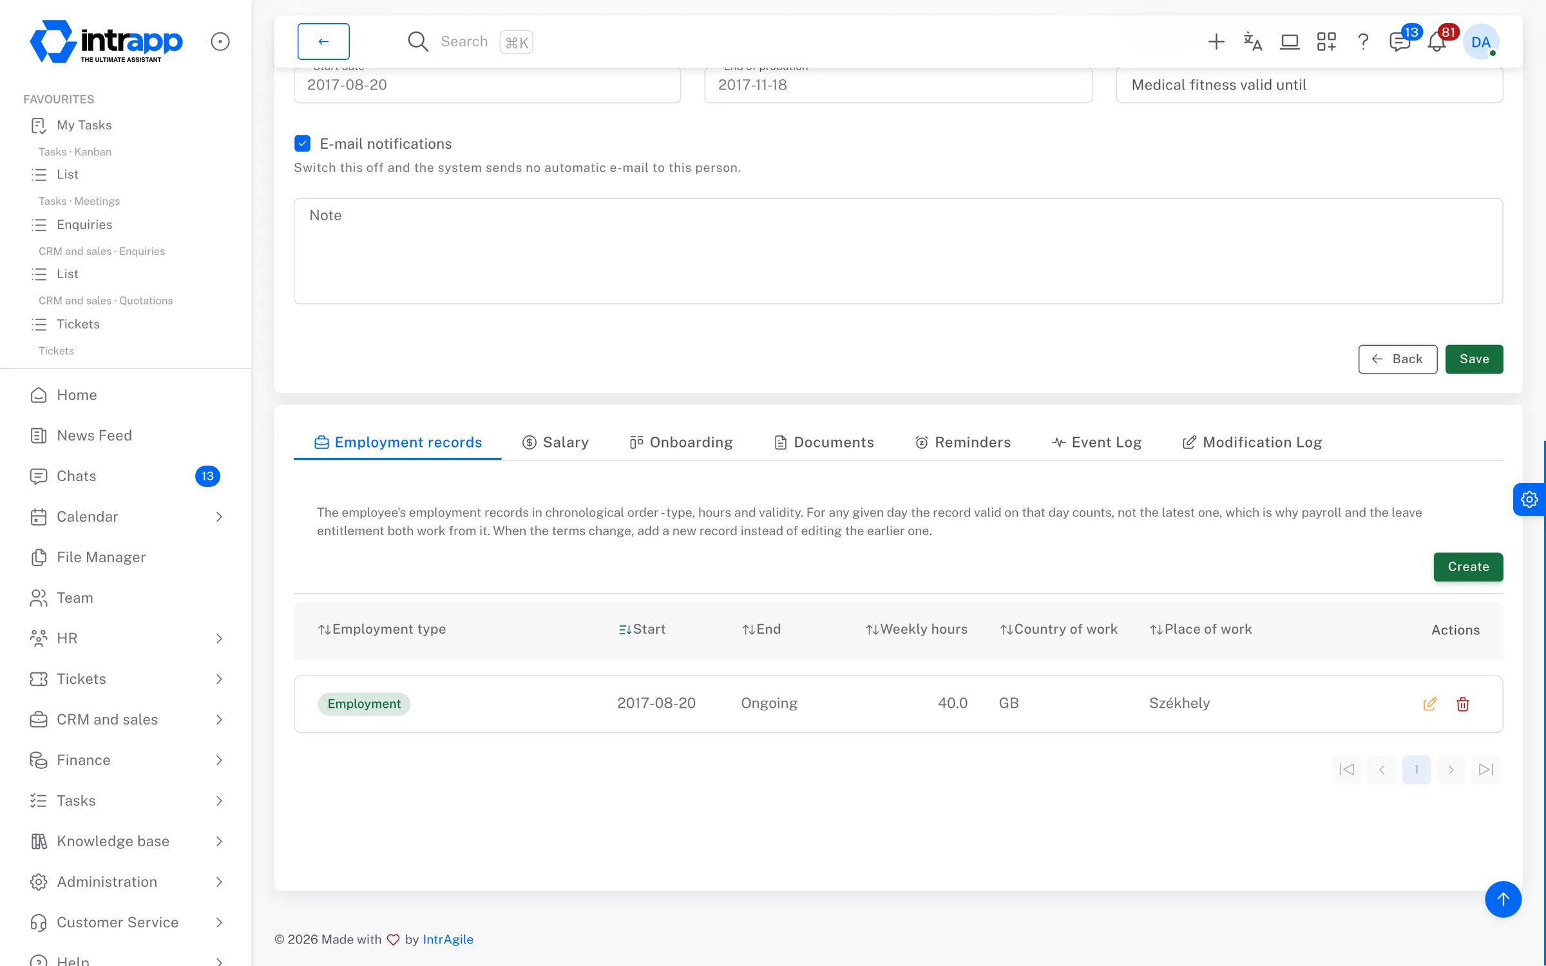This screenshot has height=966, width=1546.
Task: Expand the Finance menu
Action: (126, 760)
